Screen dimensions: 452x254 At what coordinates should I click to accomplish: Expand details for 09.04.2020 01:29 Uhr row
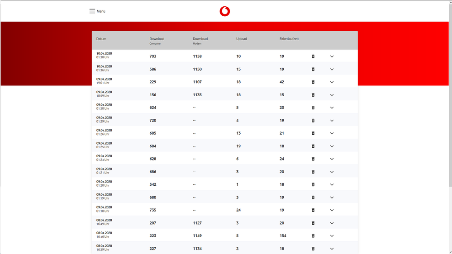tap(332, 121)
